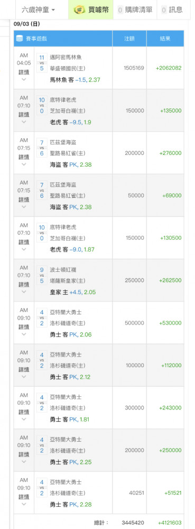Click the chevron under 詳情 for 勇士 PK 2.06
Image resolution: width=195 pixels, height=529 pixels.
click(x=24, y=334)
